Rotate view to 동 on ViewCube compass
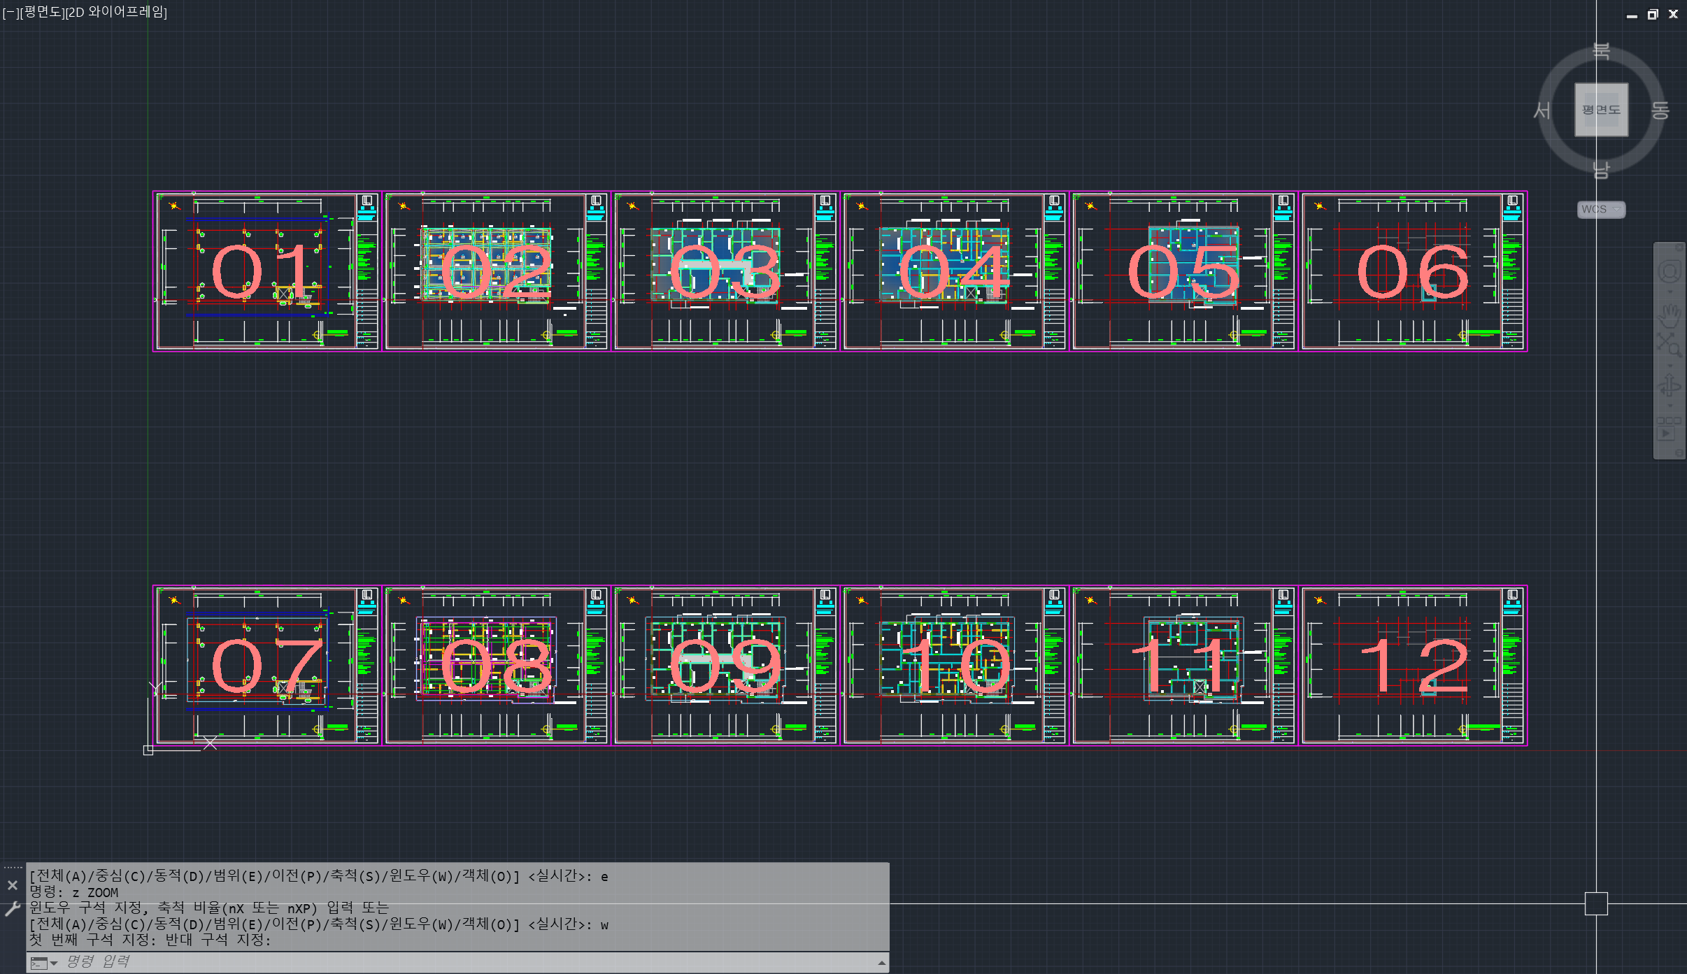 coord(1660,110)
